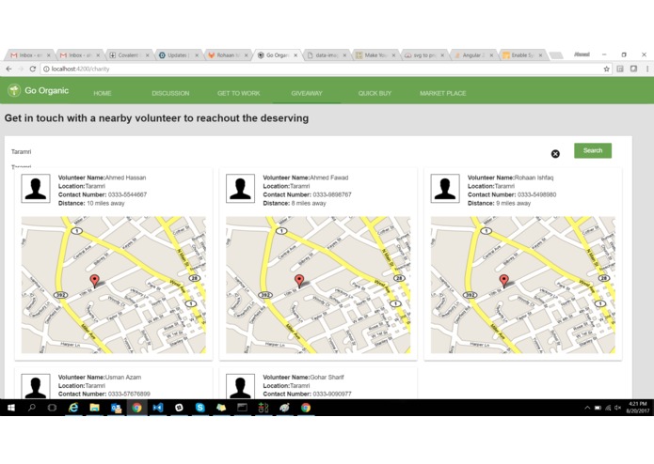The height and width of the screenshot is (464, 654).
Task: Click the extension icon next to Chrome menu
Action: point(633,69)
